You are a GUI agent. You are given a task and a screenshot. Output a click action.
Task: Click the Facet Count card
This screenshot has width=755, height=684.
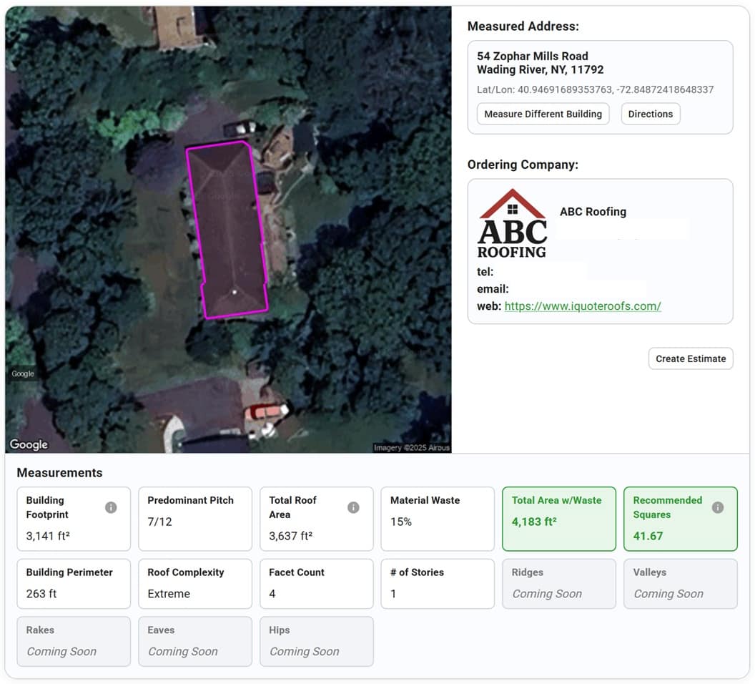point(315,583)
